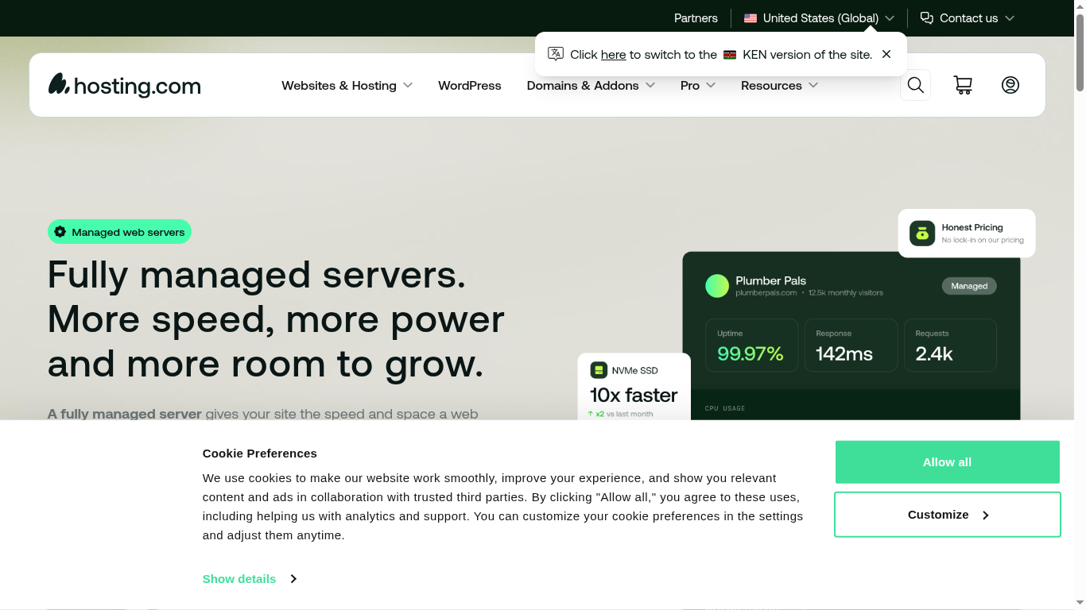Click the Kenya flag icon

pos(730,55)
